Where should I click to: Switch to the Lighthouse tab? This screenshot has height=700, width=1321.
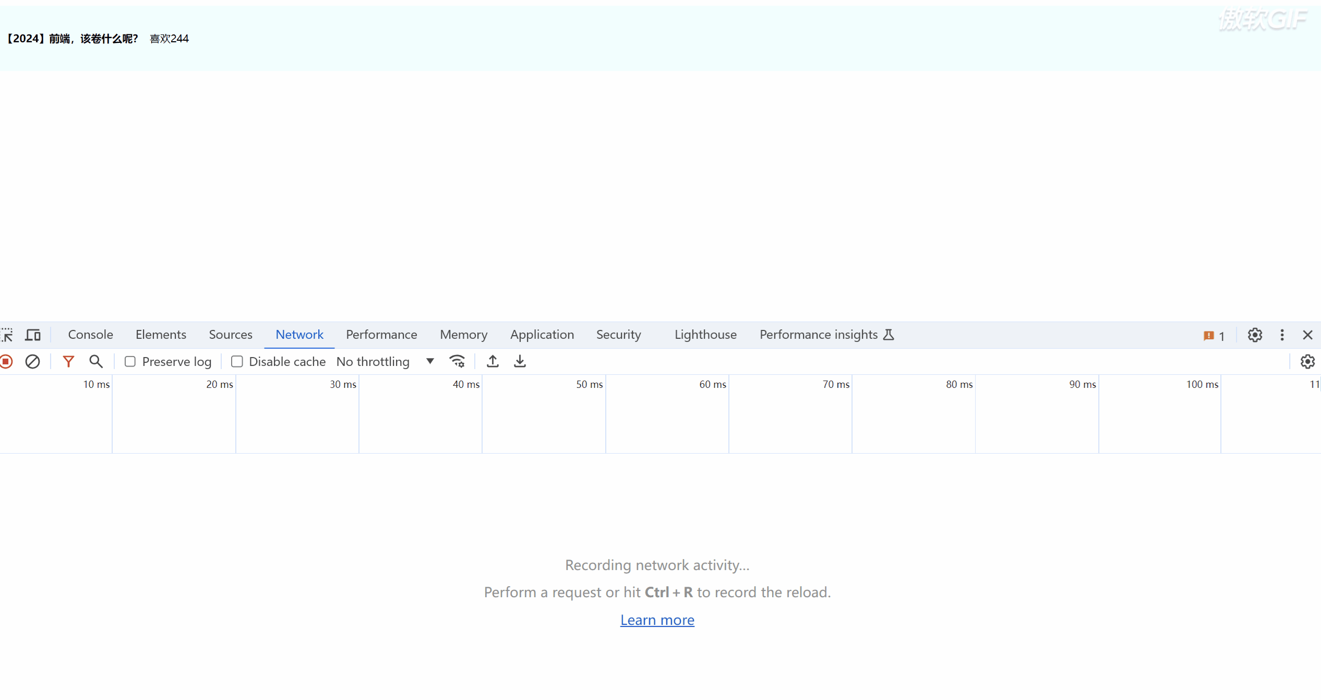pyautogui.click(x=705, y=335)
